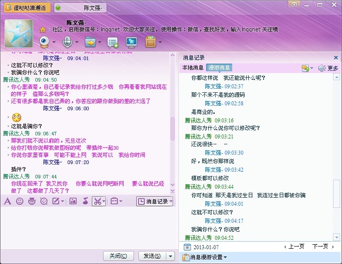The height and width of the screenshot is (264, 342).
Task: Send a window shake nudge
Action: click(x=44, y=201)
